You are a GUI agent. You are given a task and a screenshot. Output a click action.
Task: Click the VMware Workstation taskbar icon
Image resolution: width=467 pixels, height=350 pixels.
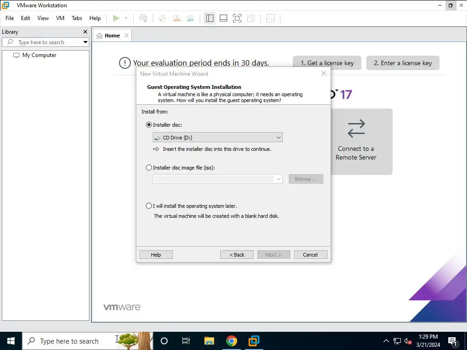point(254,341)
